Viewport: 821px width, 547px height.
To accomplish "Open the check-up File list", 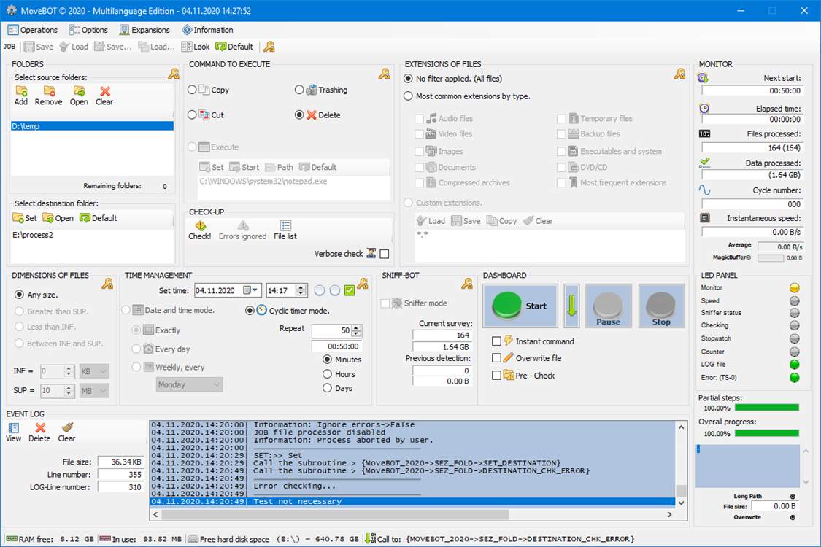I will pos(285,230).
